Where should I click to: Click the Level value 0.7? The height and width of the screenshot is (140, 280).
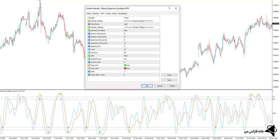click(125, 49)
